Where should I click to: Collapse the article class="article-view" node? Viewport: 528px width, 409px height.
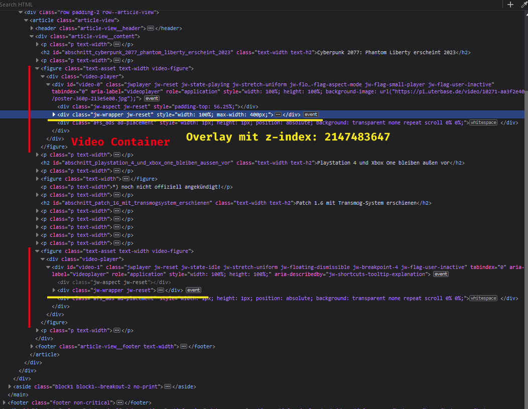[x=26, y=20]
